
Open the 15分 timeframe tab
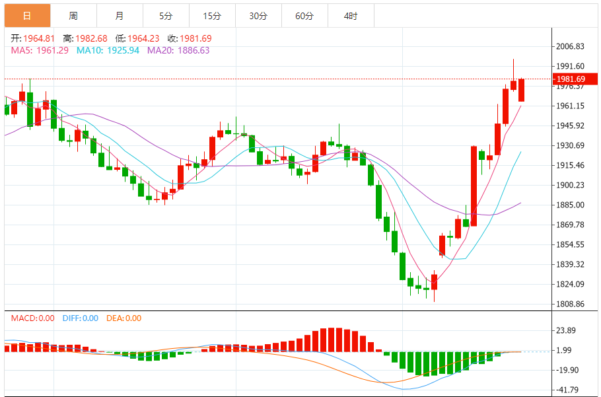213,16
